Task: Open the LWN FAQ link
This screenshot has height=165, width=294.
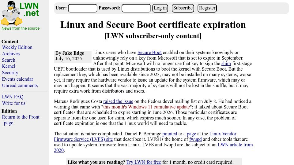Action: (13, 97)
